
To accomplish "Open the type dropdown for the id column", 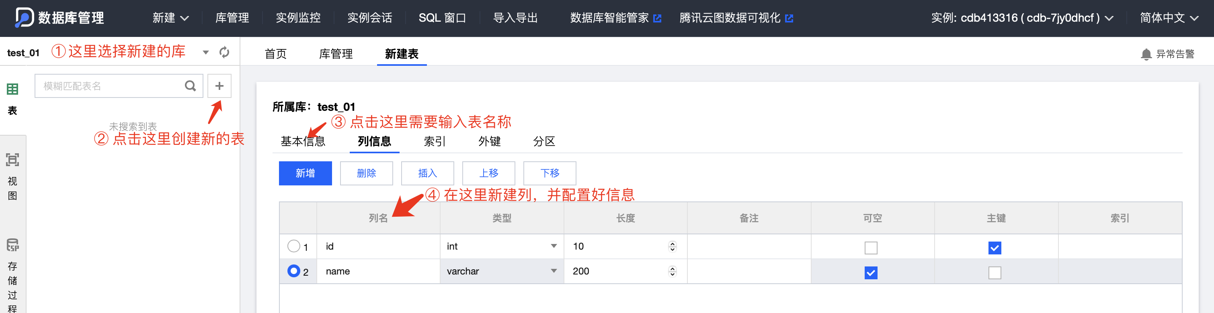I will [x=554, y=246].
